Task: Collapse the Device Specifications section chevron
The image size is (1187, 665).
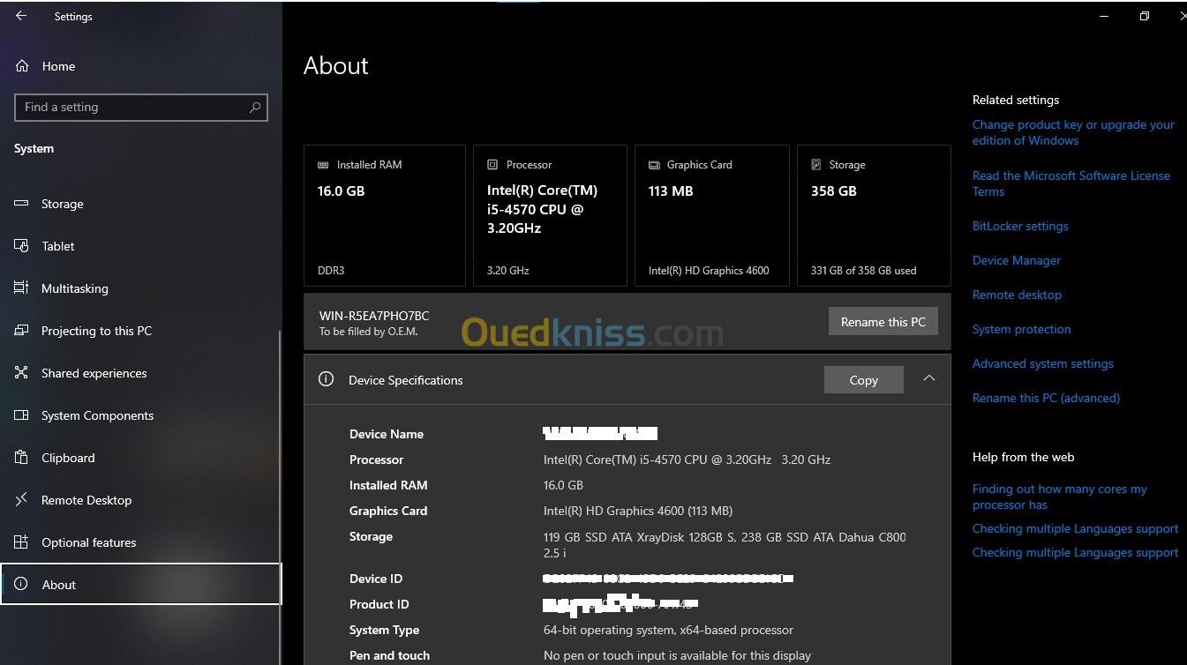Action: tap(928, 378)
